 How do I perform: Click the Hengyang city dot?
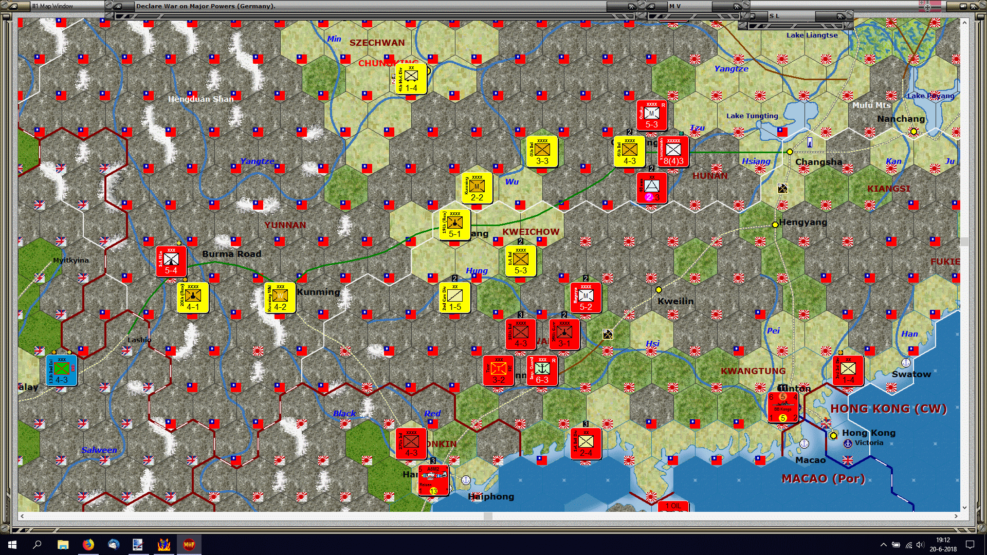pyautogui.click(x=775, y=225)
